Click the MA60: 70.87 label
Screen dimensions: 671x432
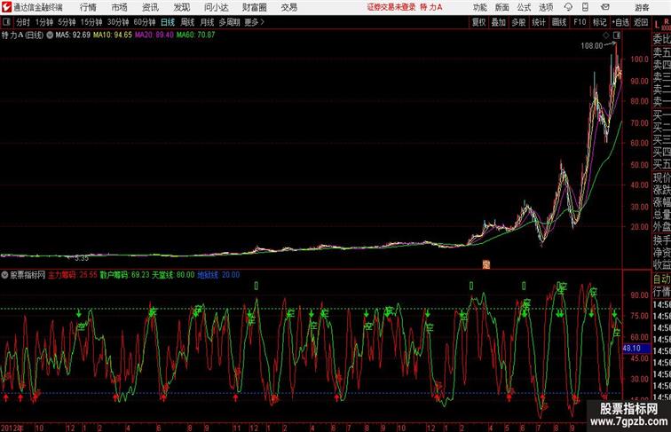(x=195, y=35)
